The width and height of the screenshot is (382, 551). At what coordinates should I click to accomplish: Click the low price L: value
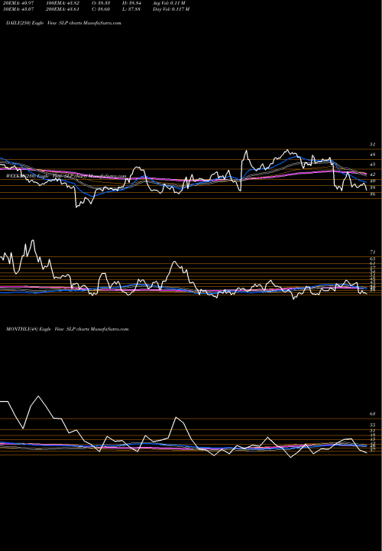tap(132, 9)
